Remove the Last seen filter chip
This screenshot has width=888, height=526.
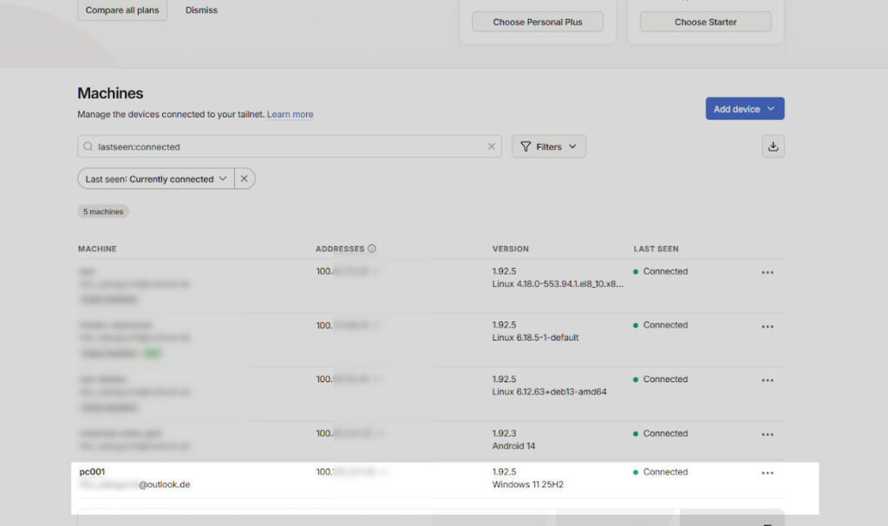click(245, 179)
